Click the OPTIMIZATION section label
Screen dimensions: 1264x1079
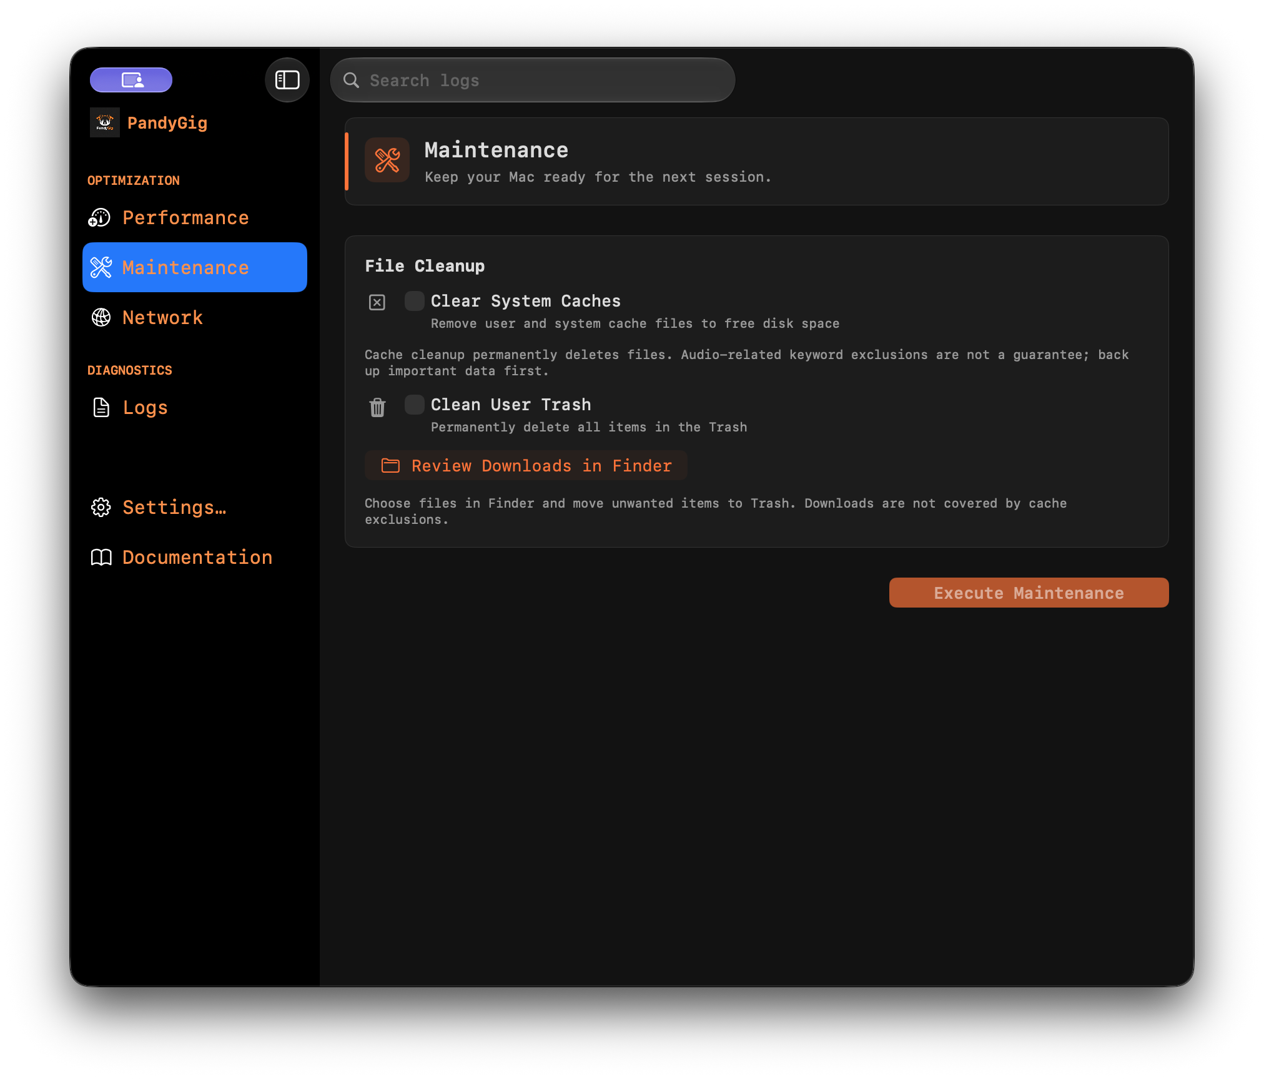134,180
